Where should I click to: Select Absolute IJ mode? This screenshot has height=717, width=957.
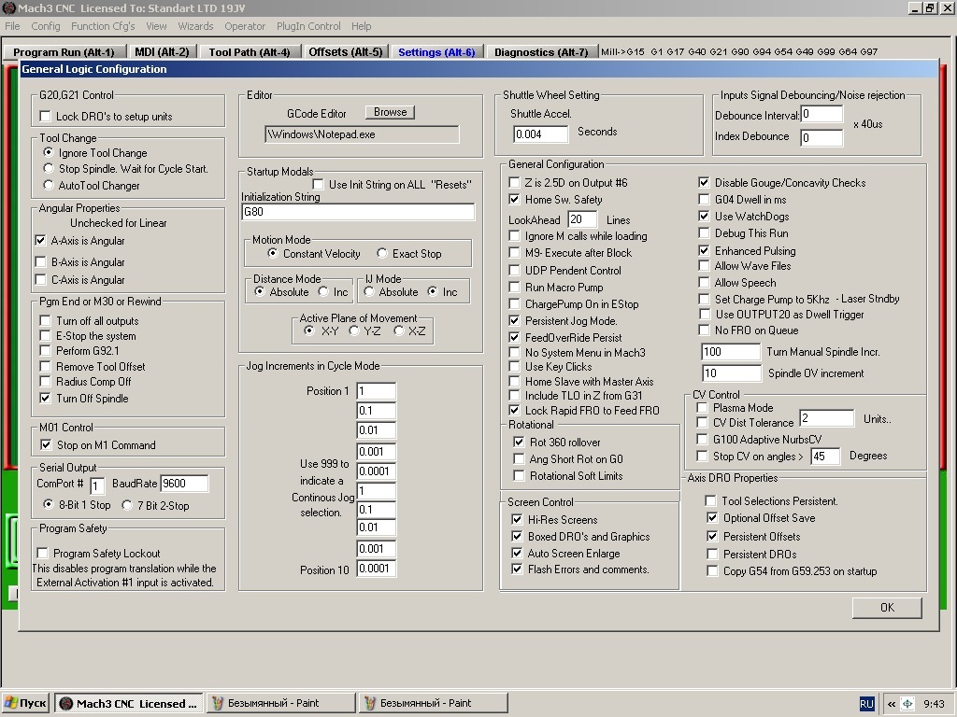tap(368, 291)
